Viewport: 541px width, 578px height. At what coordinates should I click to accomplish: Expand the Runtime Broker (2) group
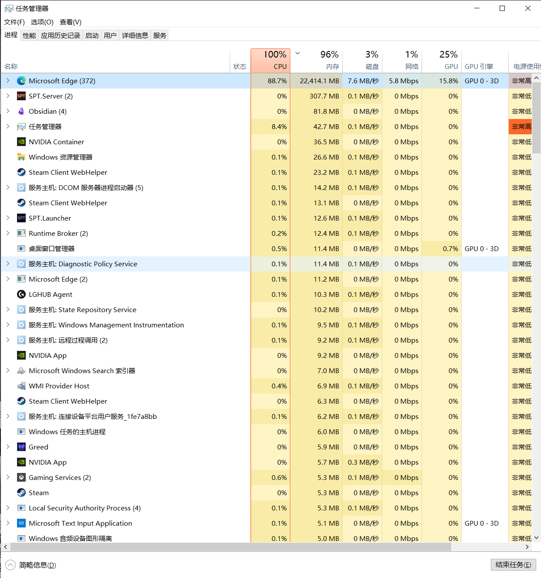8,233
